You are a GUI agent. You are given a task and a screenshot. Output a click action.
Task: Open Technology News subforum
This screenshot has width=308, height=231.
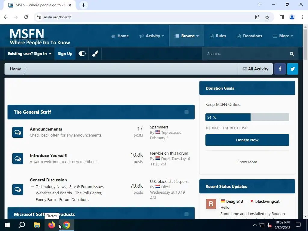[51, 186]
